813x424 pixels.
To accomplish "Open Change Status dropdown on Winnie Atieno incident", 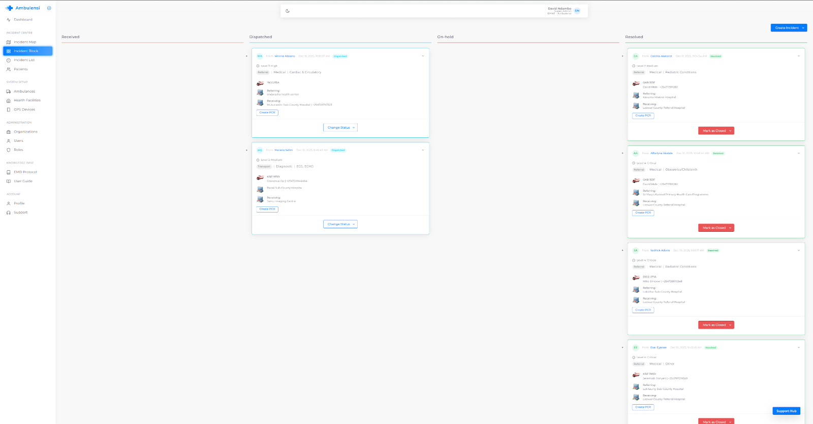I will pyautogui.click(x=340, y=128).
